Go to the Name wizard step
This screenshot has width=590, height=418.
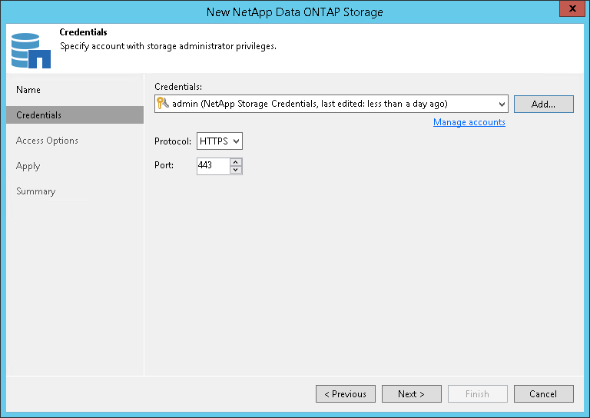tap(28, 90)
